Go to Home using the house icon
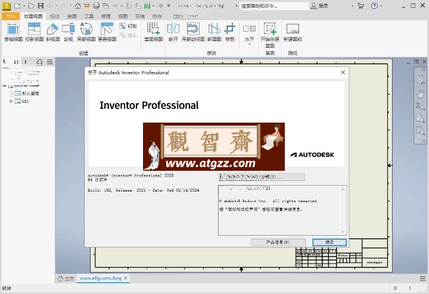Viewport: 429px width, 294px height. click(x=77, y=6)
